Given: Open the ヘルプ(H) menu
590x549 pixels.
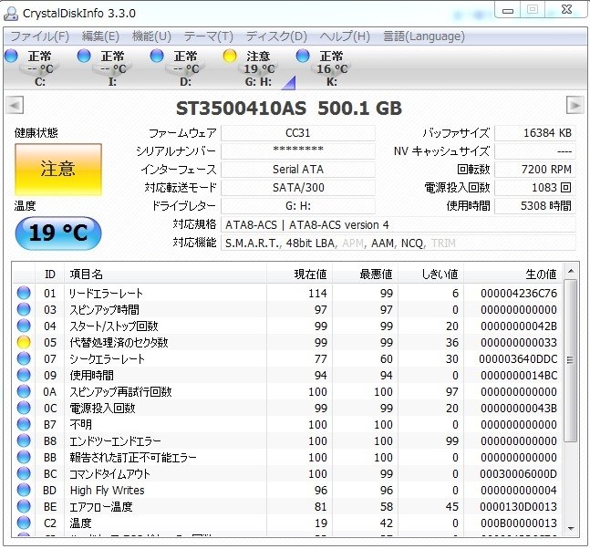Looking at the screenshot, I should (x=345, y=36).
